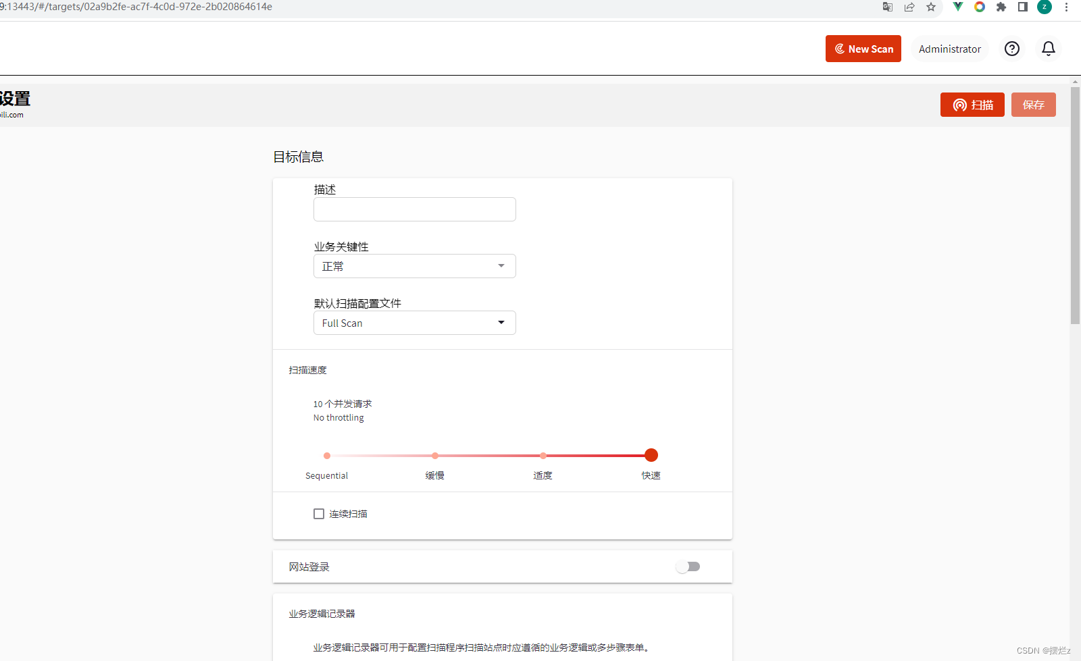Set scan speed slider to 适度
Image resolution: width=1081 pixels, height=661 pixels.
click(543, 456)
